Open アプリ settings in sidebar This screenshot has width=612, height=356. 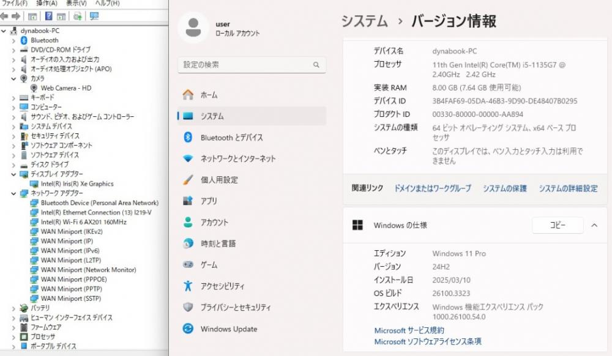(x=252, y=201)
